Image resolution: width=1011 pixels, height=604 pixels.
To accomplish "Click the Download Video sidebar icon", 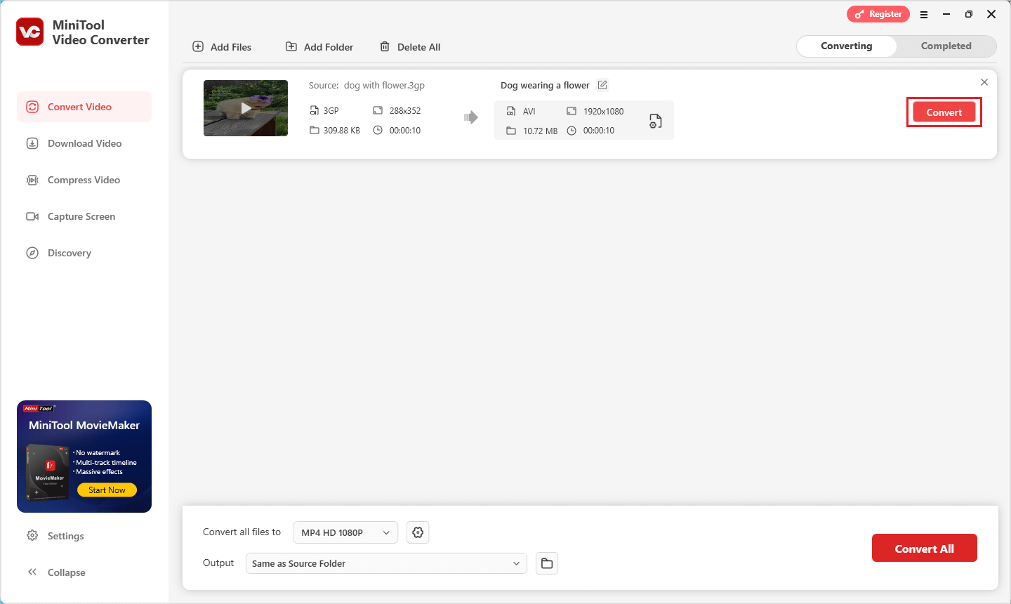I will click(x=32, y=143).
